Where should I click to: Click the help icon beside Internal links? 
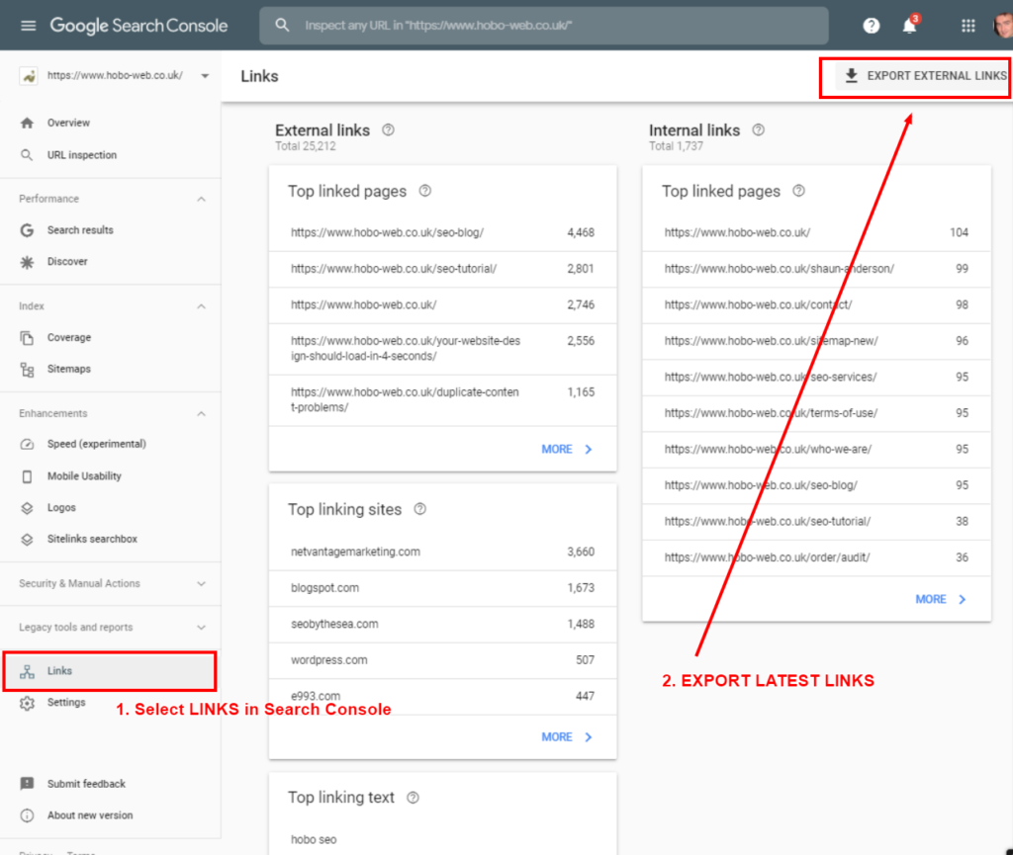point(758,129)
